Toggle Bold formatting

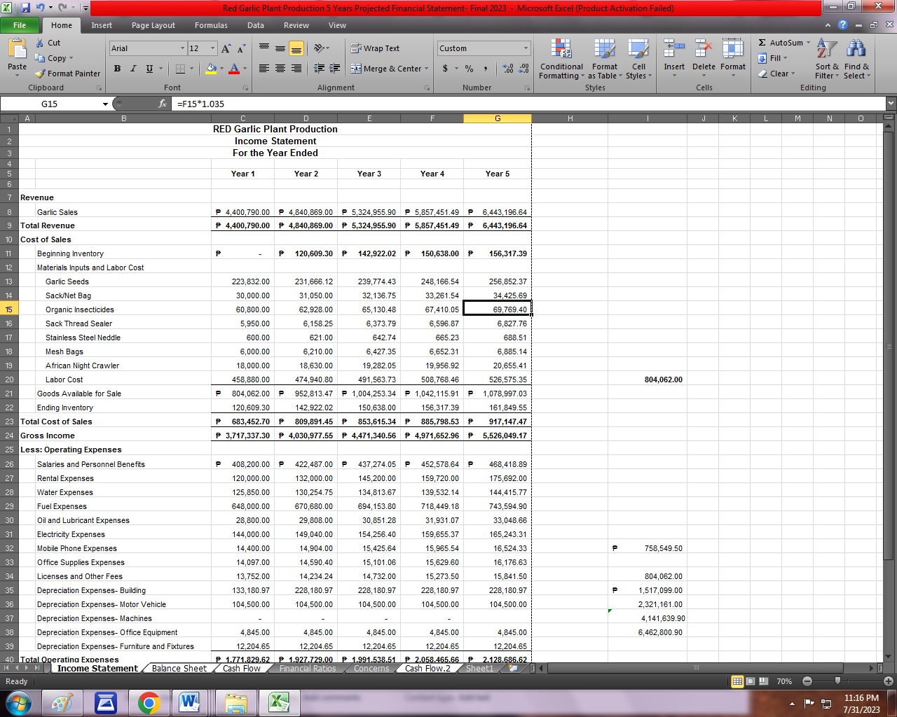117,69
